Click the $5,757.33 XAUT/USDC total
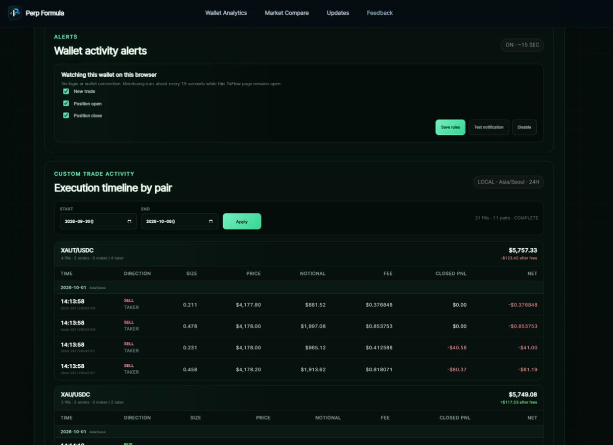The image size is (613, 445). click(x=523, y=250)
